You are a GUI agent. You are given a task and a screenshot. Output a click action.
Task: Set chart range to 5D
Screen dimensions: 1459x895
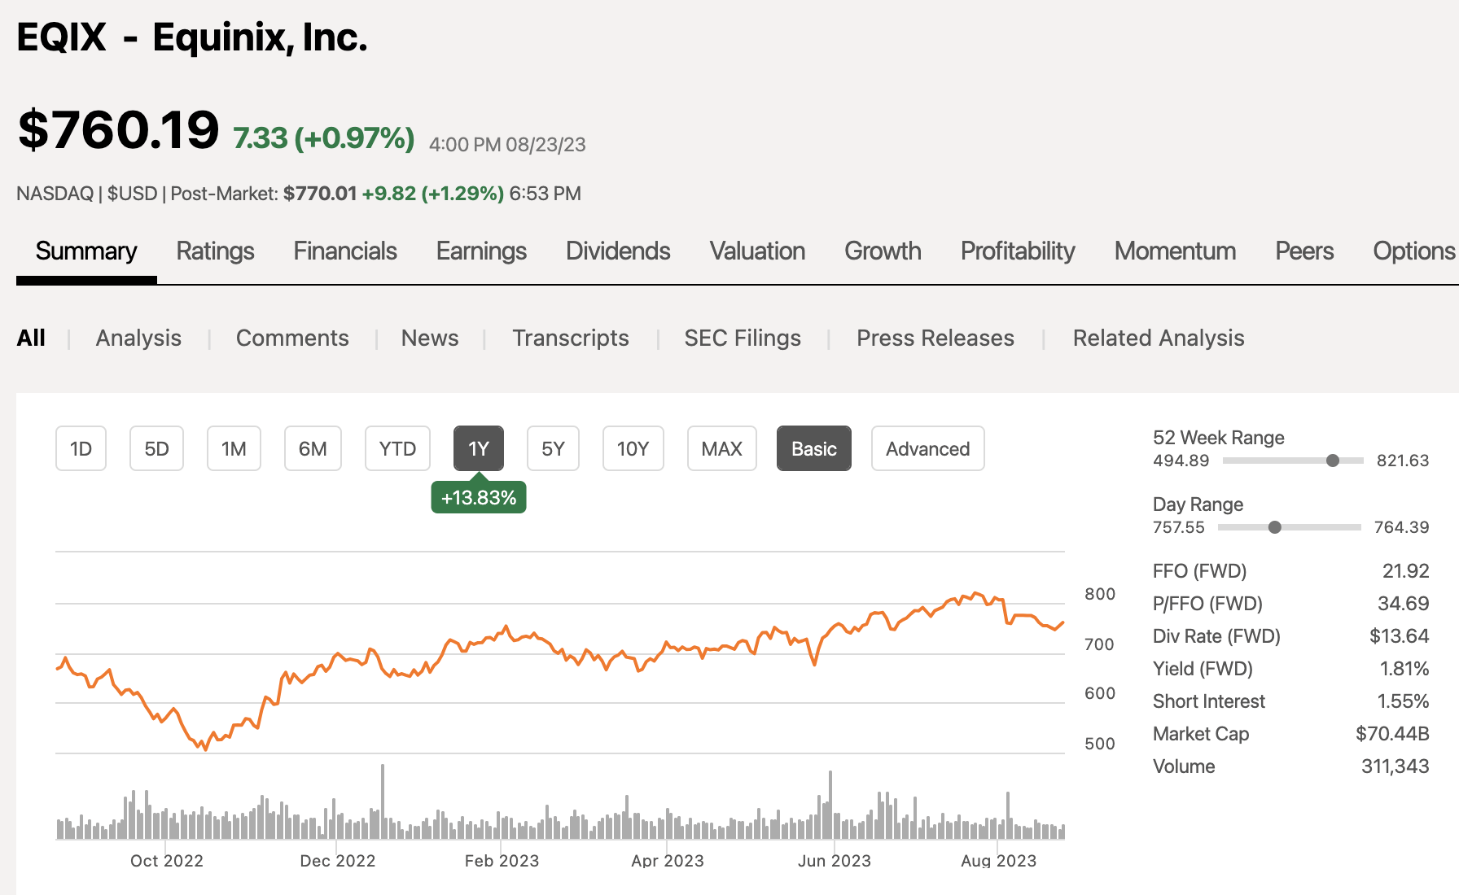tap(156, 448)
